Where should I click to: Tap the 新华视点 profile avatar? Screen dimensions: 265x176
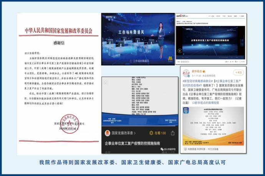(185, 72)
